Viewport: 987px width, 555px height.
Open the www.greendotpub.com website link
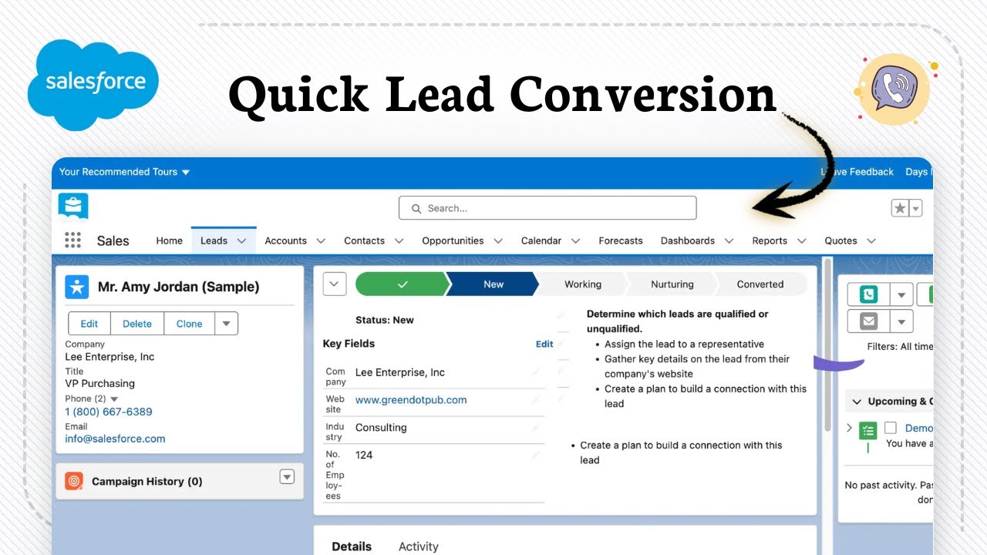[x=411, y=400]
